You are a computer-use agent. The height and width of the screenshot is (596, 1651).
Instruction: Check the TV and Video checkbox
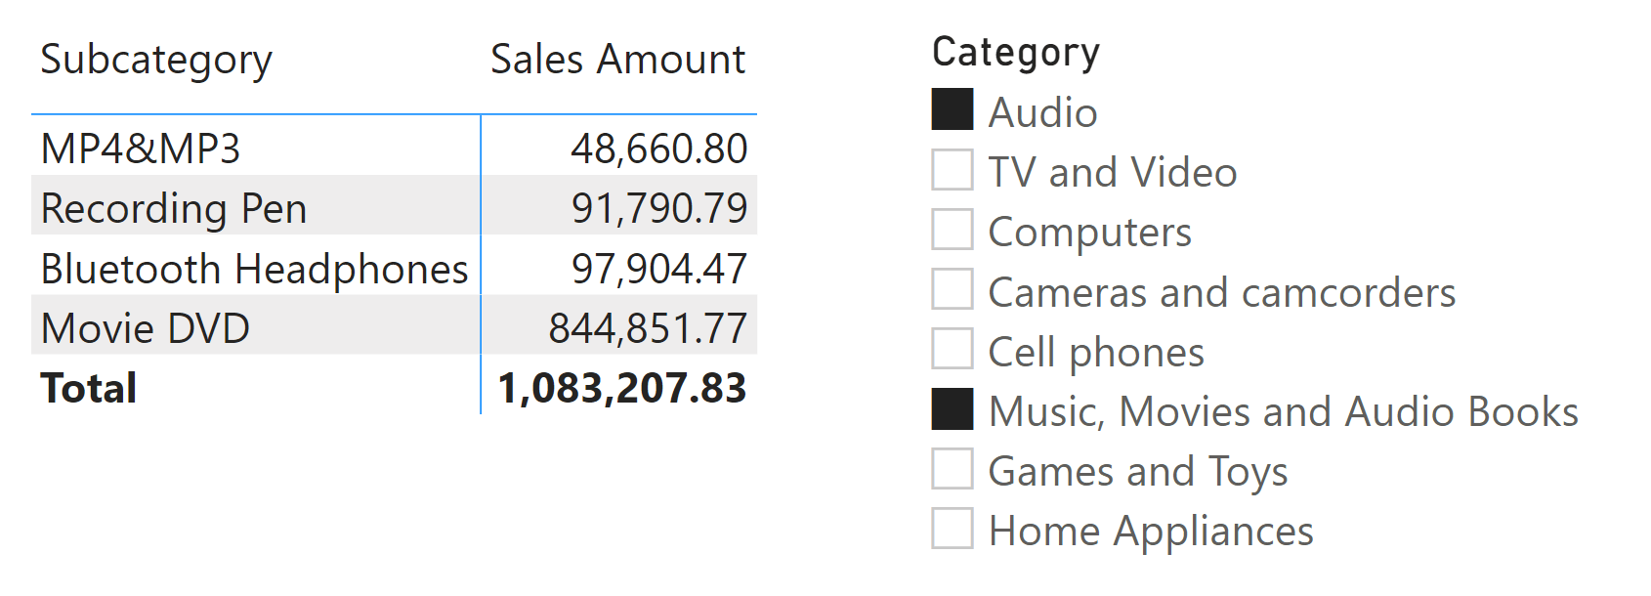click(952, 169)
